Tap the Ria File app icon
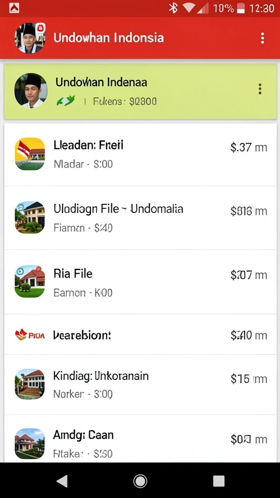280x498 pixels. coord(30,282)
